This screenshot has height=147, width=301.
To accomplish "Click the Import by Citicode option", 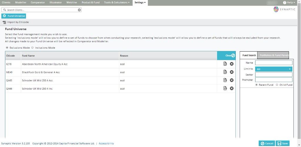I will (x=16, y=22).
